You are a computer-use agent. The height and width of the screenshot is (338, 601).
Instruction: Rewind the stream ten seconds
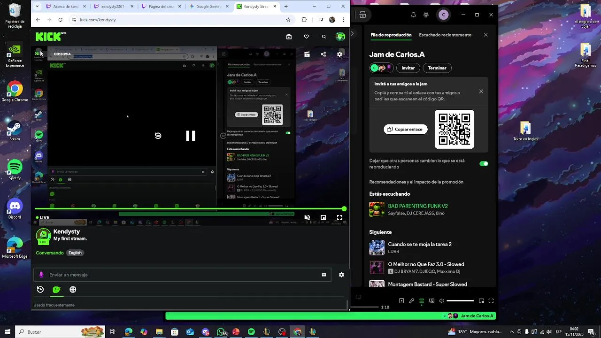tap(158, 136)
